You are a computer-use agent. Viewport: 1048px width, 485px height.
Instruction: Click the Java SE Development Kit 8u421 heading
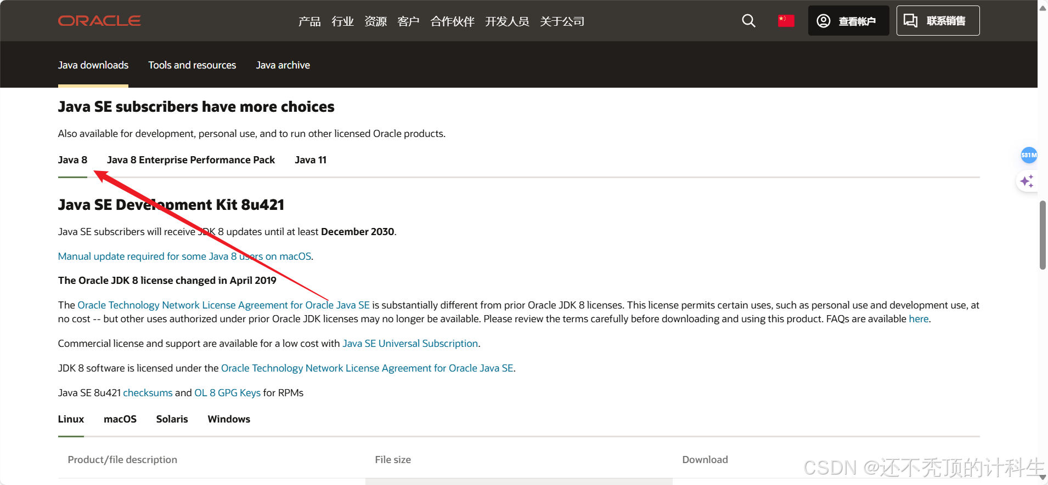point(171,205)
